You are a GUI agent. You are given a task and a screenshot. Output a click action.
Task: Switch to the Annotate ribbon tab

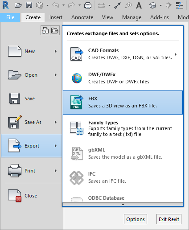(82, 17)
